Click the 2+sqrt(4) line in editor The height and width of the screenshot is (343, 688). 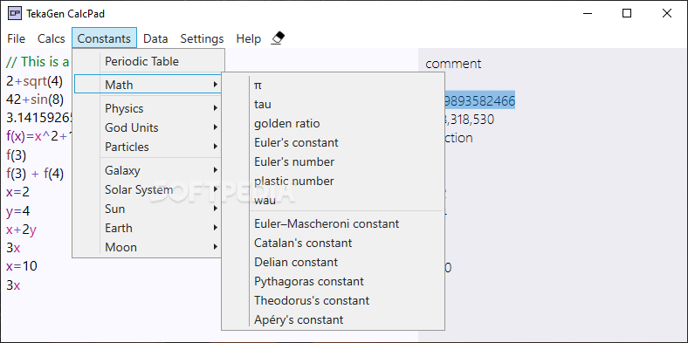click(34, 81)
